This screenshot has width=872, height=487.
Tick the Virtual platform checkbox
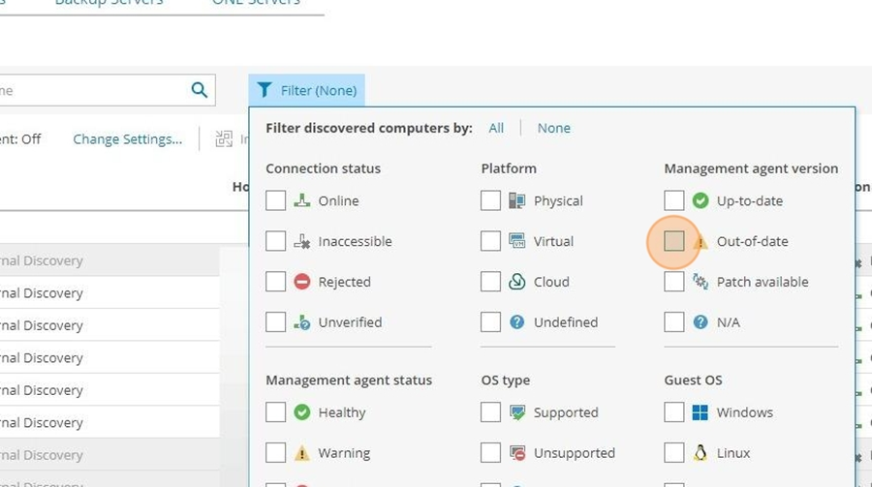point(490,241)
